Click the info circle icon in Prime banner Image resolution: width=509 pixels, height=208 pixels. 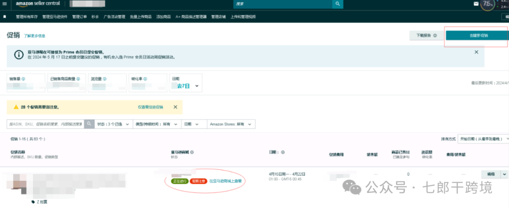tap(19, 55)
